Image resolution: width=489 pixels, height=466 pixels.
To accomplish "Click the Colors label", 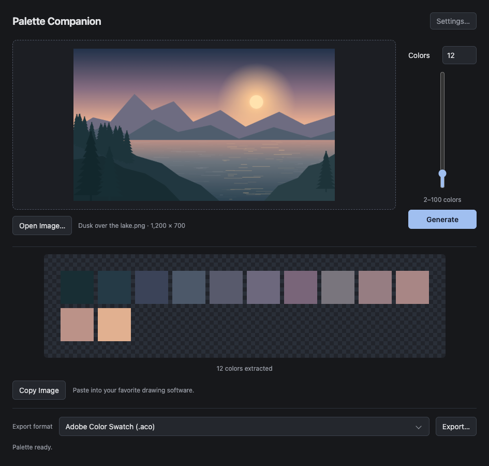I will tap(419, 55).
